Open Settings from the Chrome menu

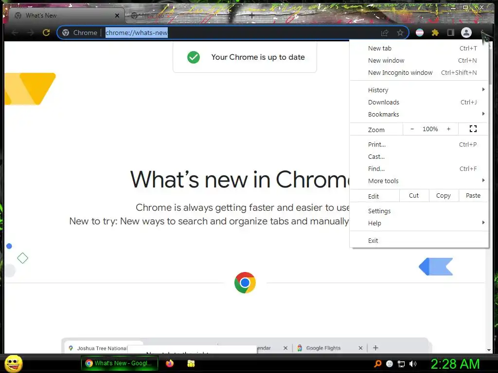[x=419, y=211]
